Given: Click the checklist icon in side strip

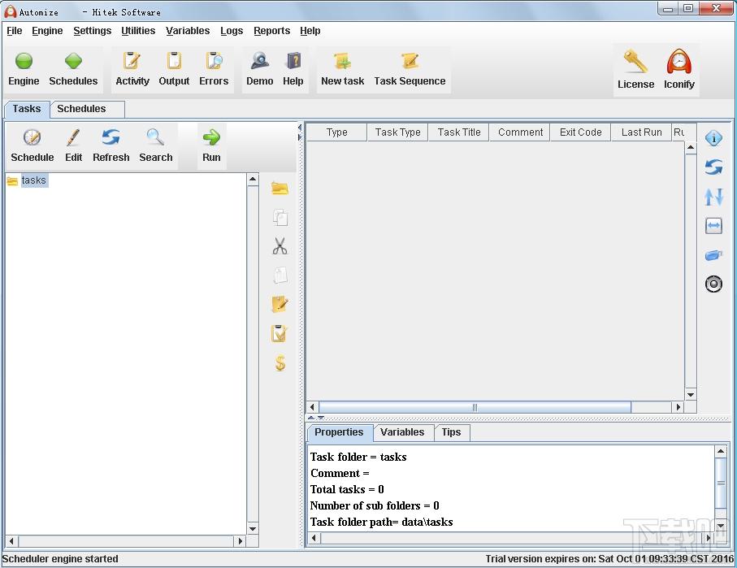Looking at the screenshot, I should [280, 333].
